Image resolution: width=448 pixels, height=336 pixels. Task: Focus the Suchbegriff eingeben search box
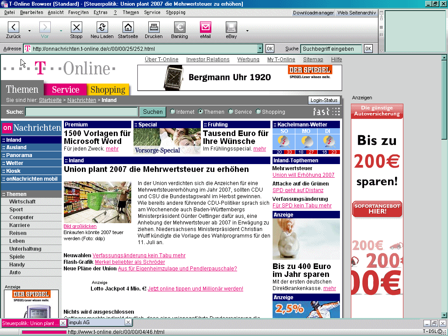point(331,49)
